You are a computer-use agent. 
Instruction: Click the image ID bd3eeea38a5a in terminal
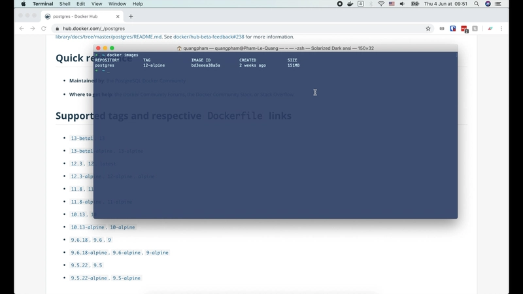[205, 65]
